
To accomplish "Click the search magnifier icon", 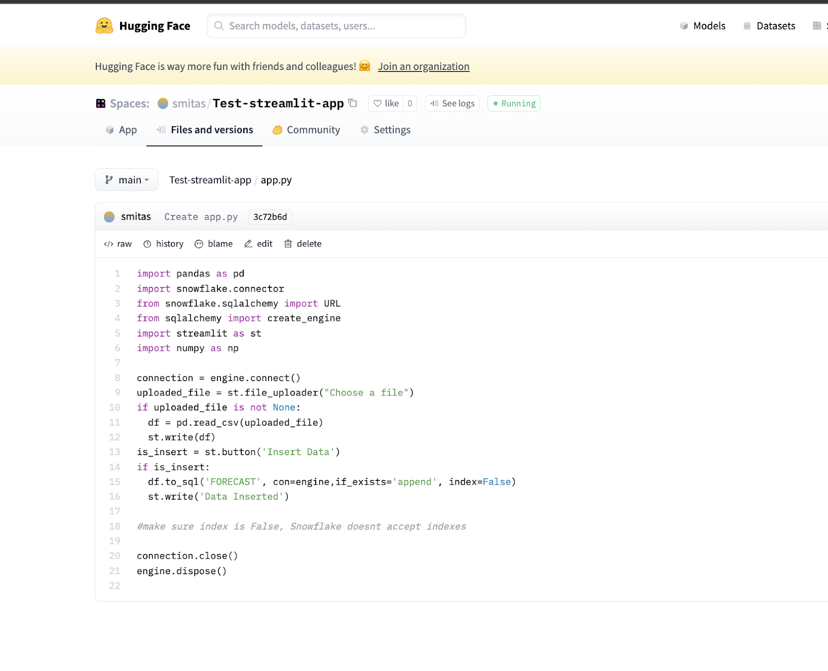I will pos(219,26).
